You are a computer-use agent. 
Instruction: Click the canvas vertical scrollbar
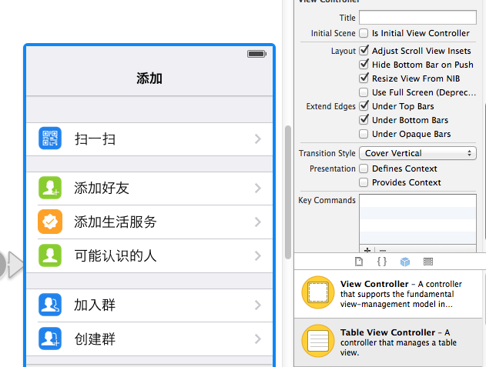288,192
